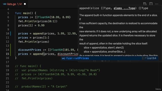162x91 pixels.
Task: Click 'fmt.Println(prices[0:1])' on line 7
Action: [38, 21]
